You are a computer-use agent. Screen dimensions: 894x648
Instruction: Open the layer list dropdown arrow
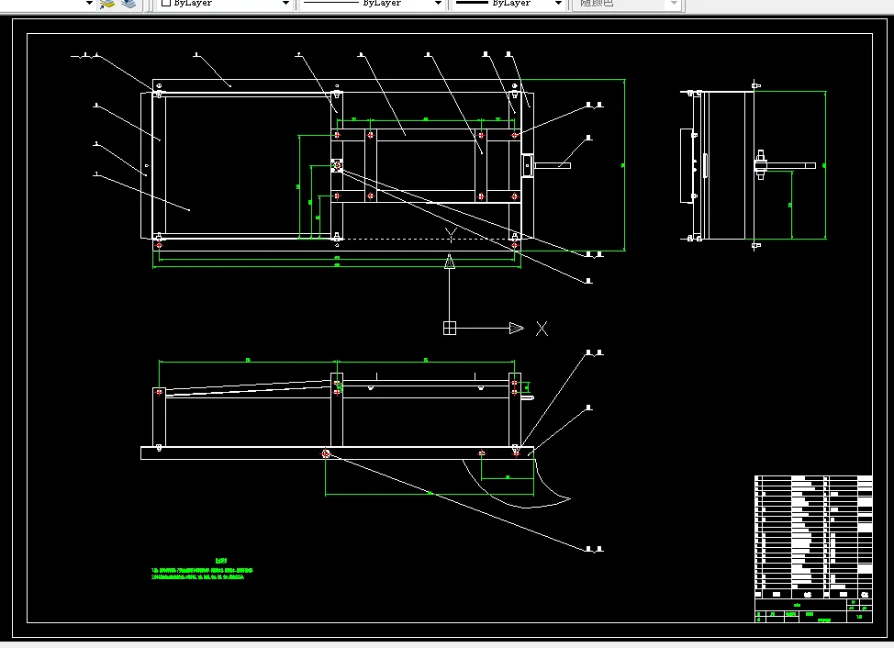click(x=89, y=4)
